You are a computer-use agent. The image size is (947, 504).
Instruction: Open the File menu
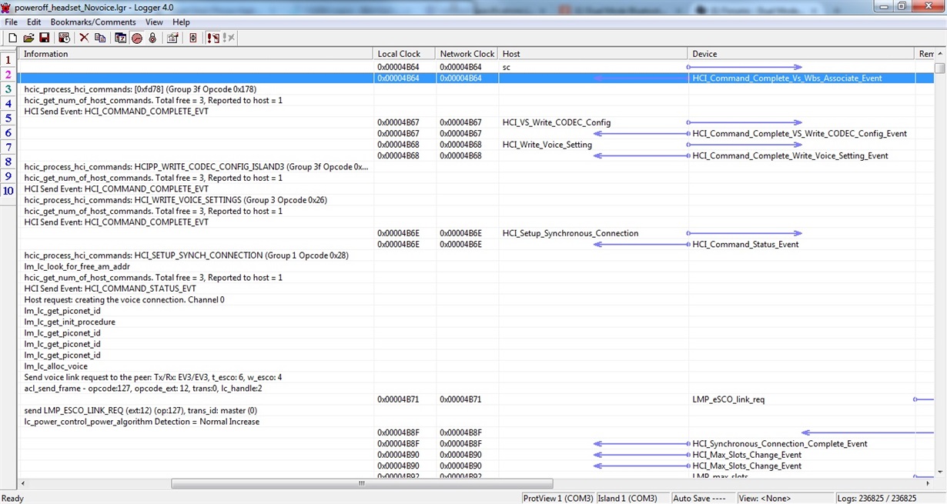(x=12, y=22)
